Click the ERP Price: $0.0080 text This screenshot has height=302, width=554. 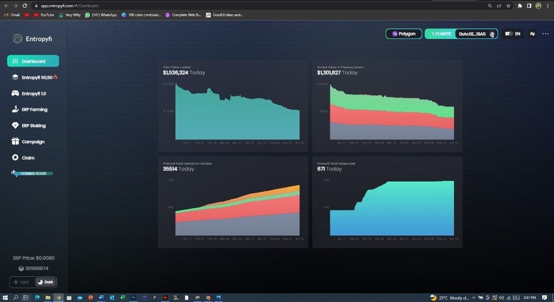34,258
